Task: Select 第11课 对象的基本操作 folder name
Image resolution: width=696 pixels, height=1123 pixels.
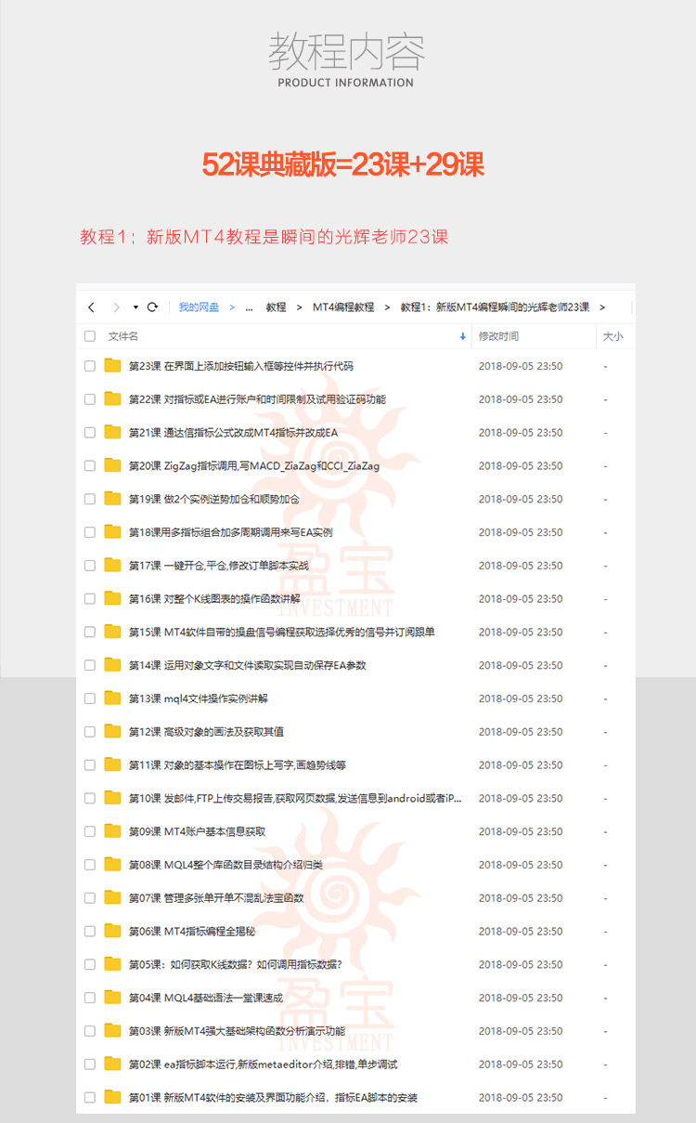Action: [x=238, y=765]
